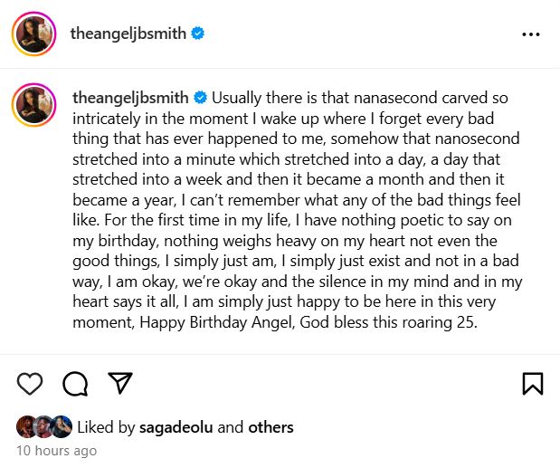Open theangeljbsmith profile from the header username
The image size is (560, 468).
(x=128, y=34)
